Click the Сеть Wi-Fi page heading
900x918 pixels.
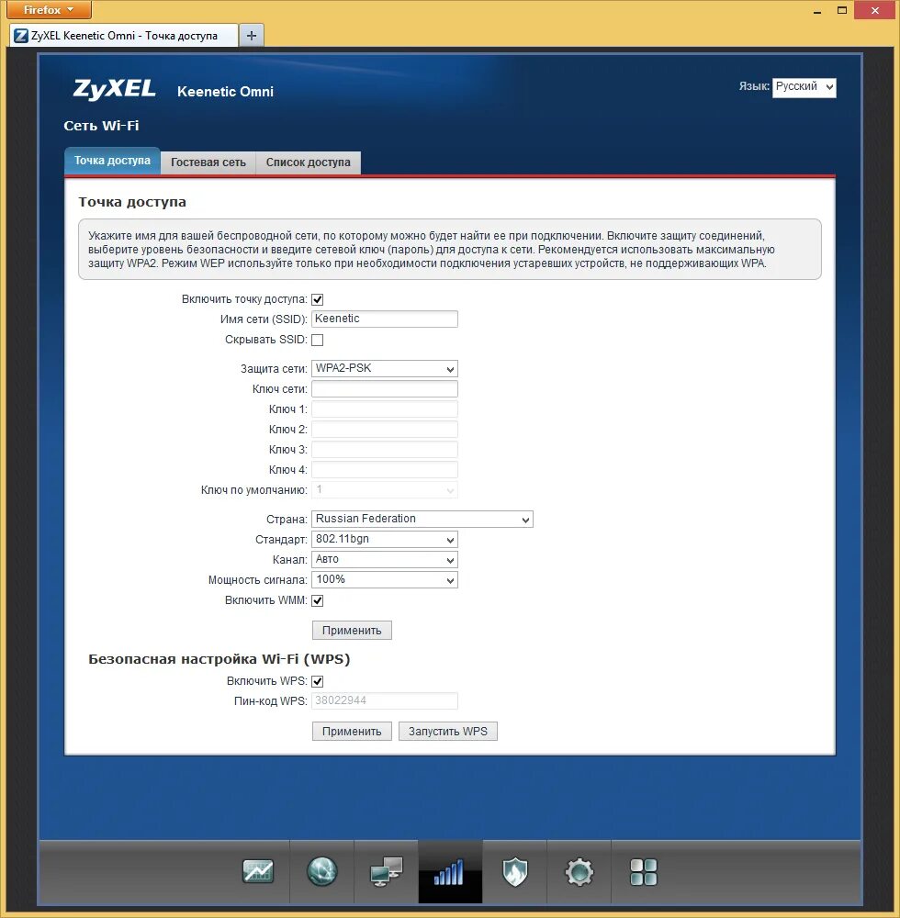pyautogui.click(x=101, y=125)
